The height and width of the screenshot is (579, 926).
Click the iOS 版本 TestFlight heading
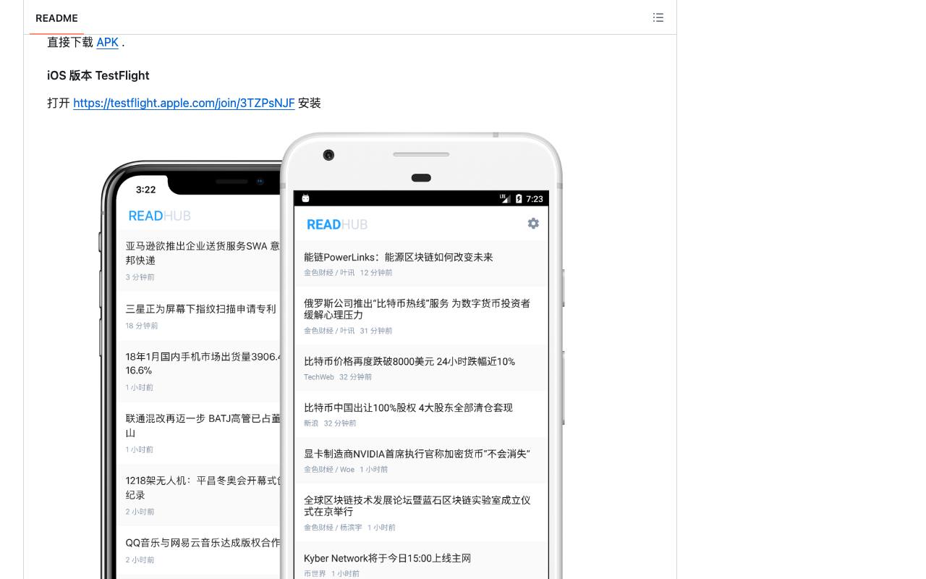coord(98,75)
